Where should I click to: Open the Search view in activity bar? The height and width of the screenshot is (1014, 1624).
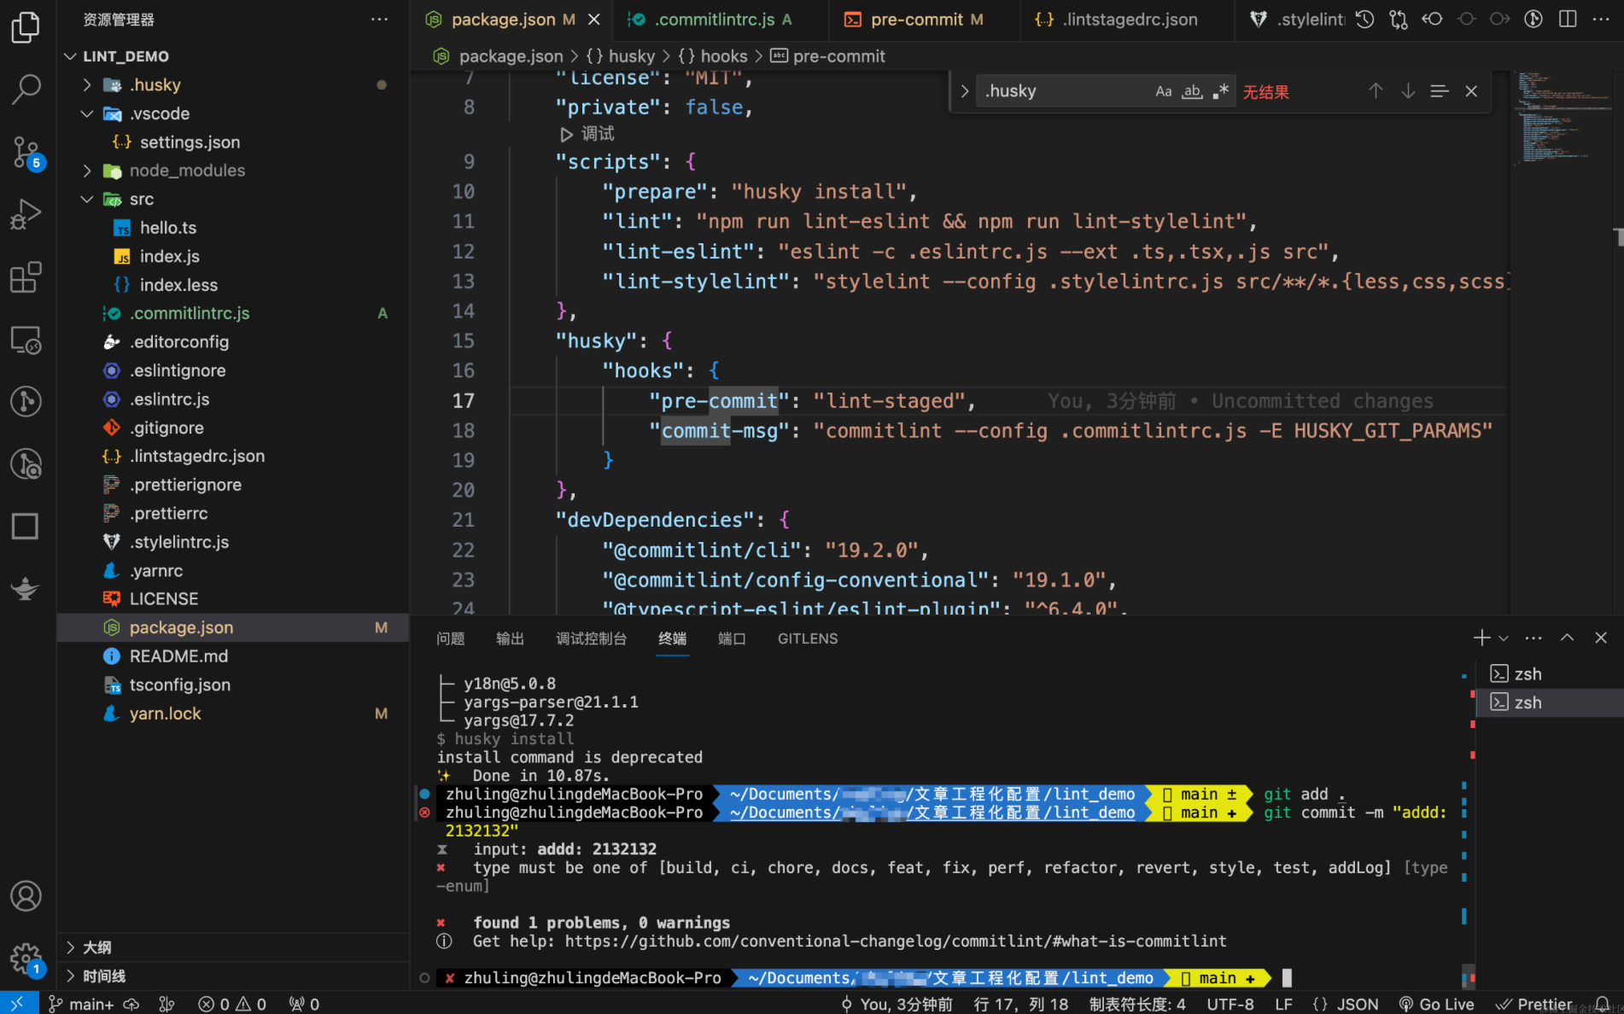pyautogui.click(x=26, y=89)
